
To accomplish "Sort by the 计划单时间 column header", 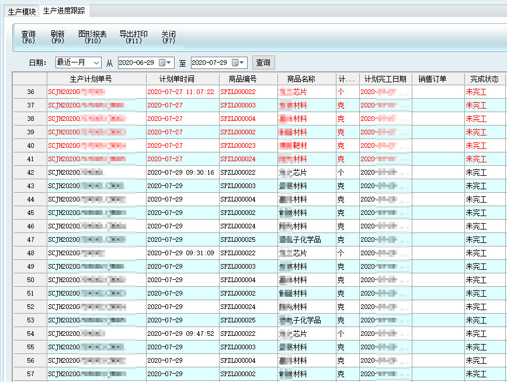I will [x=183, y=79].
